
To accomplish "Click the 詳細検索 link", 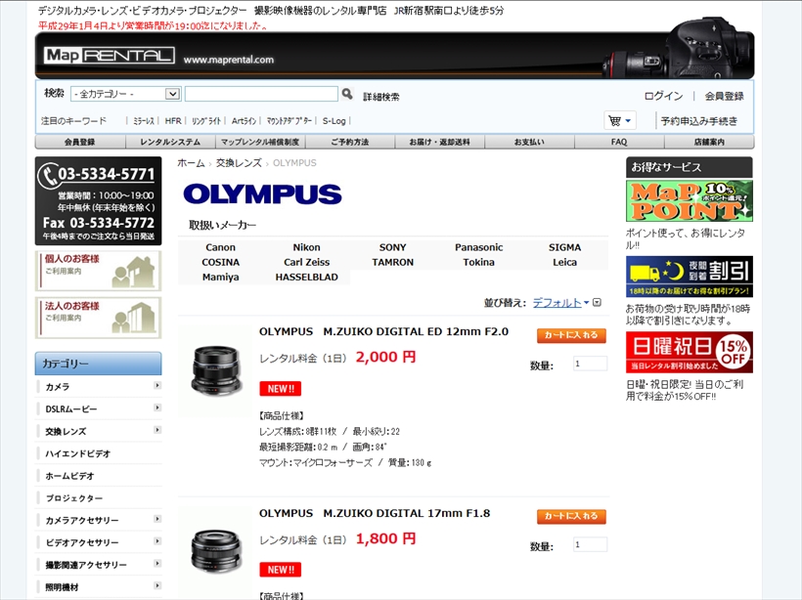I will 381,97.
